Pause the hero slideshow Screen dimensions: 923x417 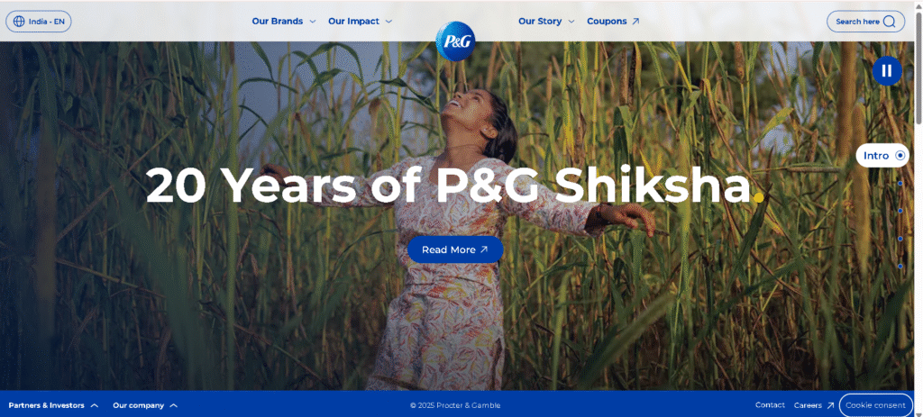[887, 71]
